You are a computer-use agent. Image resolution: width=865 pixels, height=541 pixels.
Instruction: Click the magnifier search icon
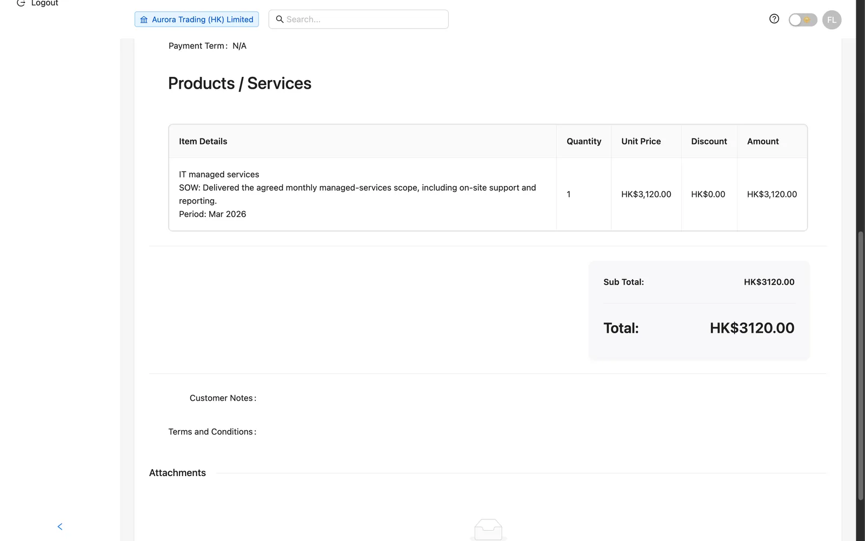click(x=280, y=19)
